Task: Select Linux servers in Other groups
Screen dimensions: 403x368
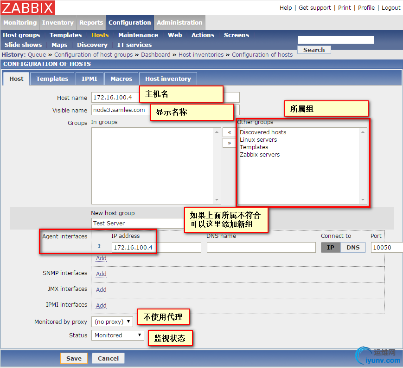Action: point(258,139)
